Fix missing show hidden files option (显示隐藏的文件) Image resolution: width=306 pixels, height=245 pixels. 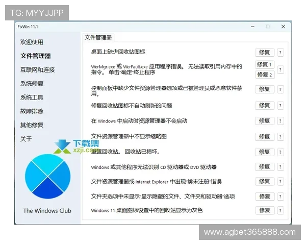pos(265,197)
